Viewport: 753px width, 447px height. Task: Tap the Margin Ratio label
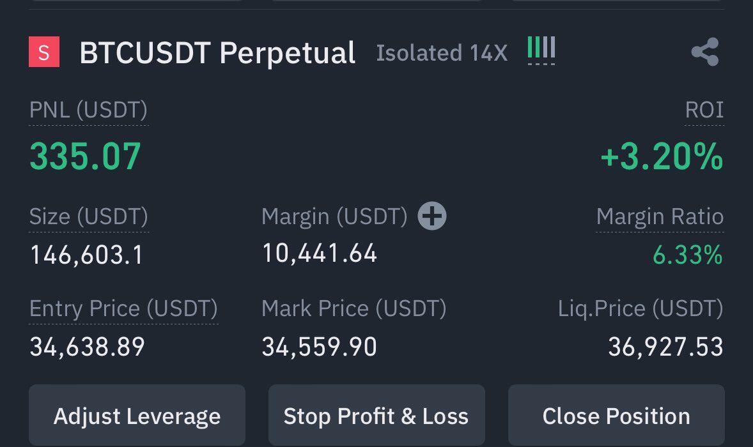click(x=660, y=216)
